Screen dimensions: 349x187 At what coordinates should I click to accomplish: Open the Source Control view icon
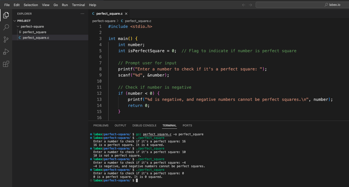6,40
